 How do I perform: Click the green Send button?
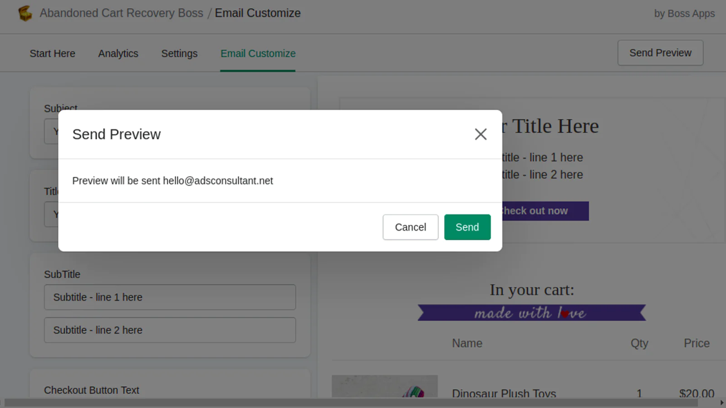(x=467, y=227)
